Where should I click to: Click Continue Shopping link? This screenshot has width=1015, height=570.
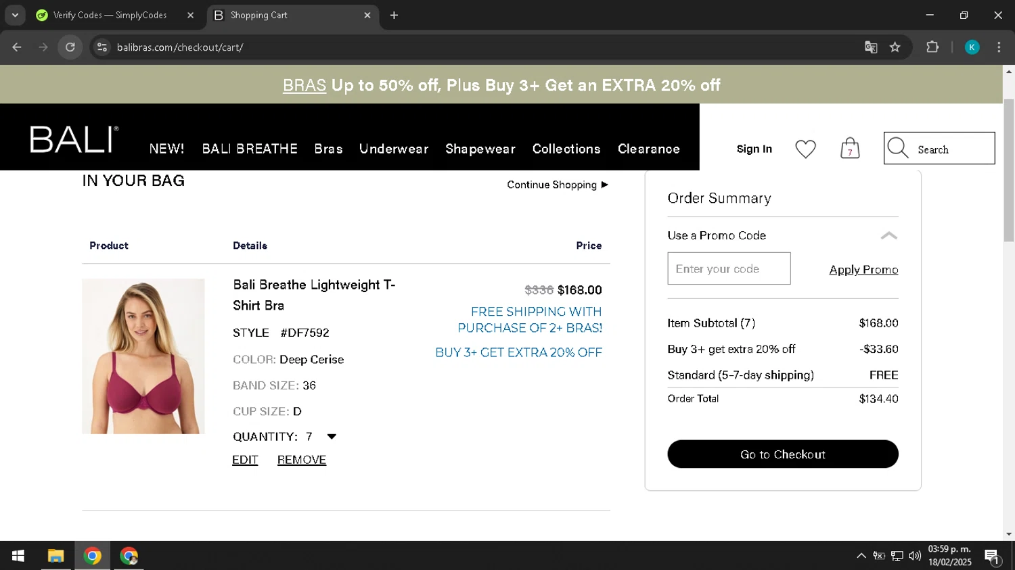click(558, 185)
